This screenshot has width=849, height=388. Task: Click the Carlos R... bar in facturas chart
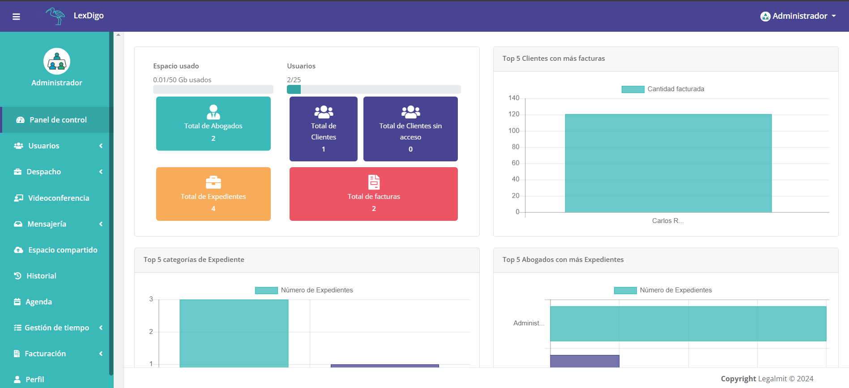668,163
